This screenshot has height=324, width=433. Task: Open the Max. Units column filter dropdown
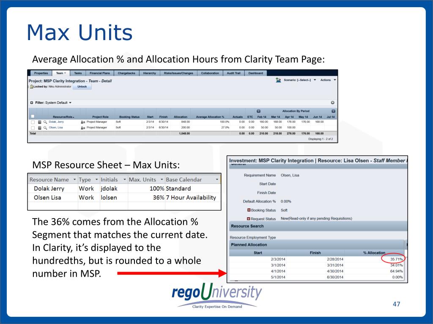(x=162, y=180)
